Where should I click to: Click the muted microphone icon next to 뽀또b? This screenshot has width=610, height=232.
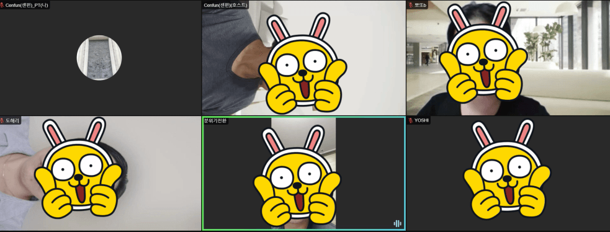coord(410,6)
